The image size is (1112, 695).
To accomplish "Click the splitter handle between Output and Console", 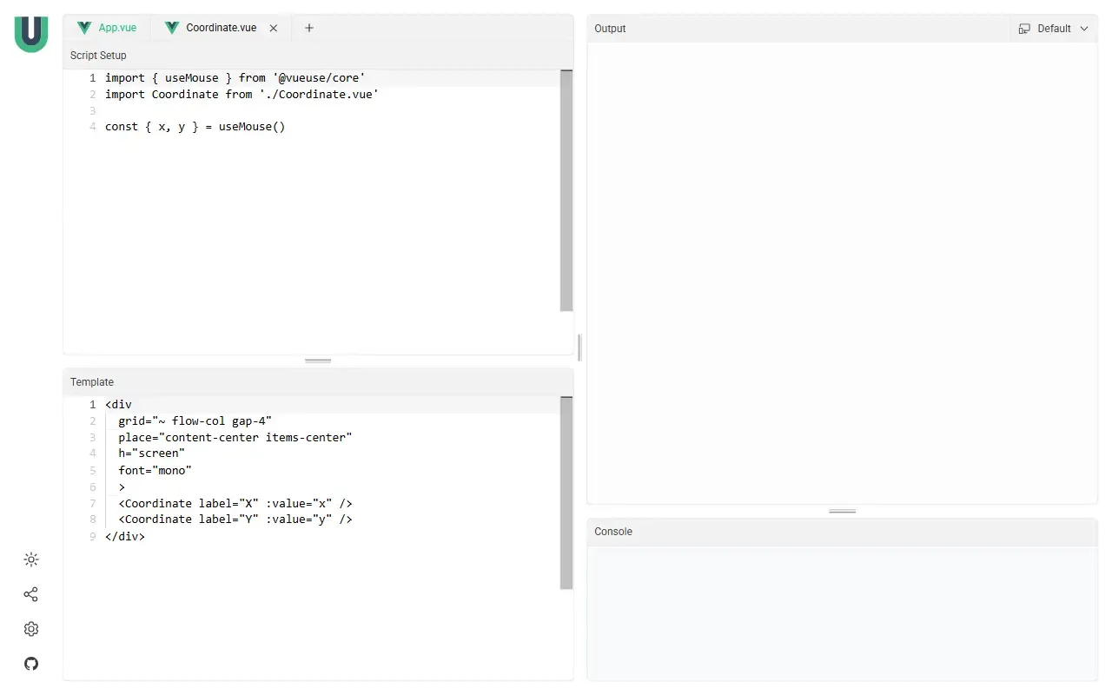I will tap(843, 511).
